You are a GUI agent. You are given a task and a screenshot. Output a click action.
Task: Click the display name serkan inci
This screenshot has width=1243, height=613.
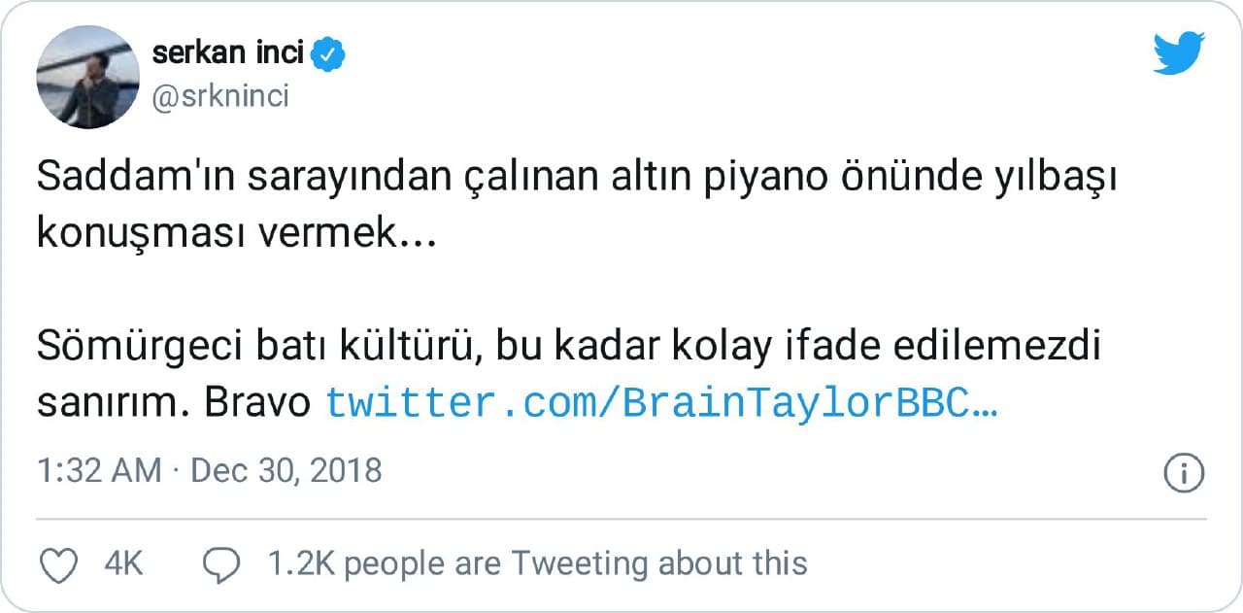(x=228, y=54)
